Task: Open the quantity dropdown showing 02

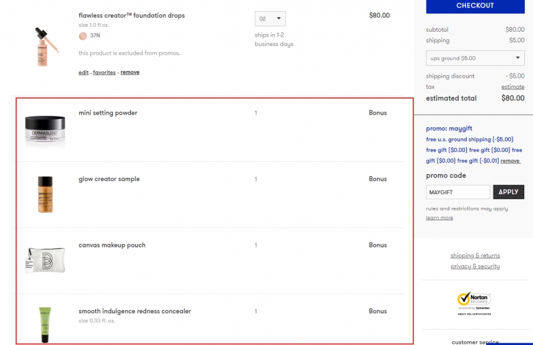Action: pos(270,19)
